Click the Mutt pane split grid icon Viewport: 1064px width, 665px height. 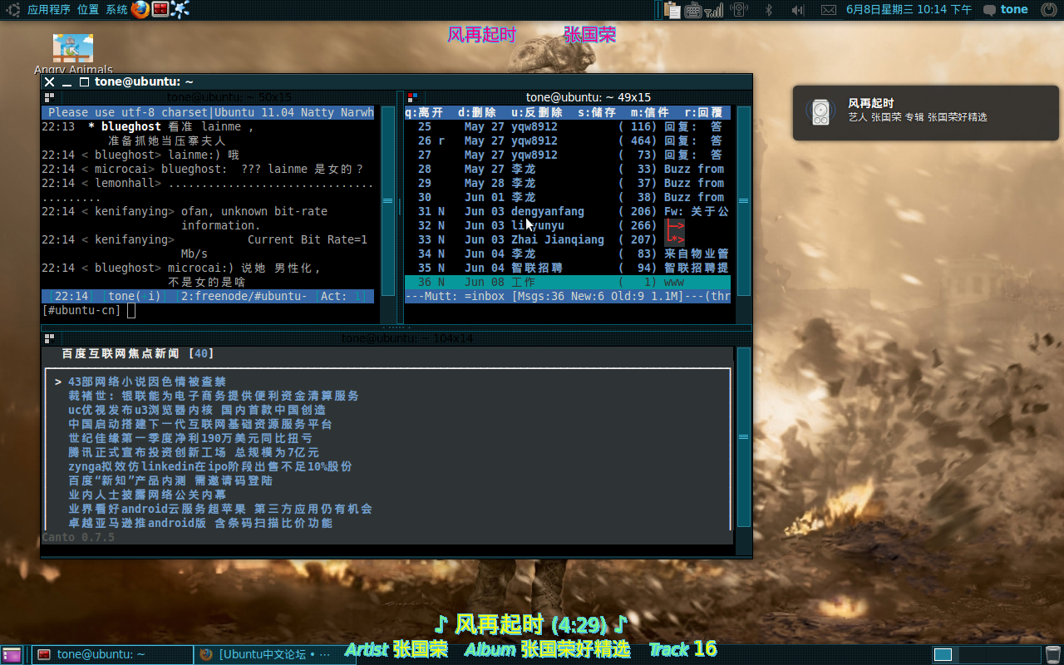click(411, 97)
